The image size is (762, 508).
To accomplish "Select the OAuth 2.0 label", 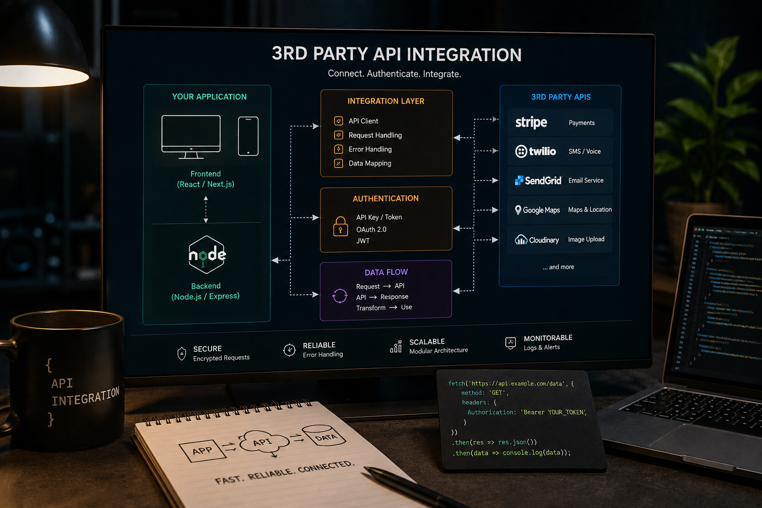I will [x=371, y=229].
